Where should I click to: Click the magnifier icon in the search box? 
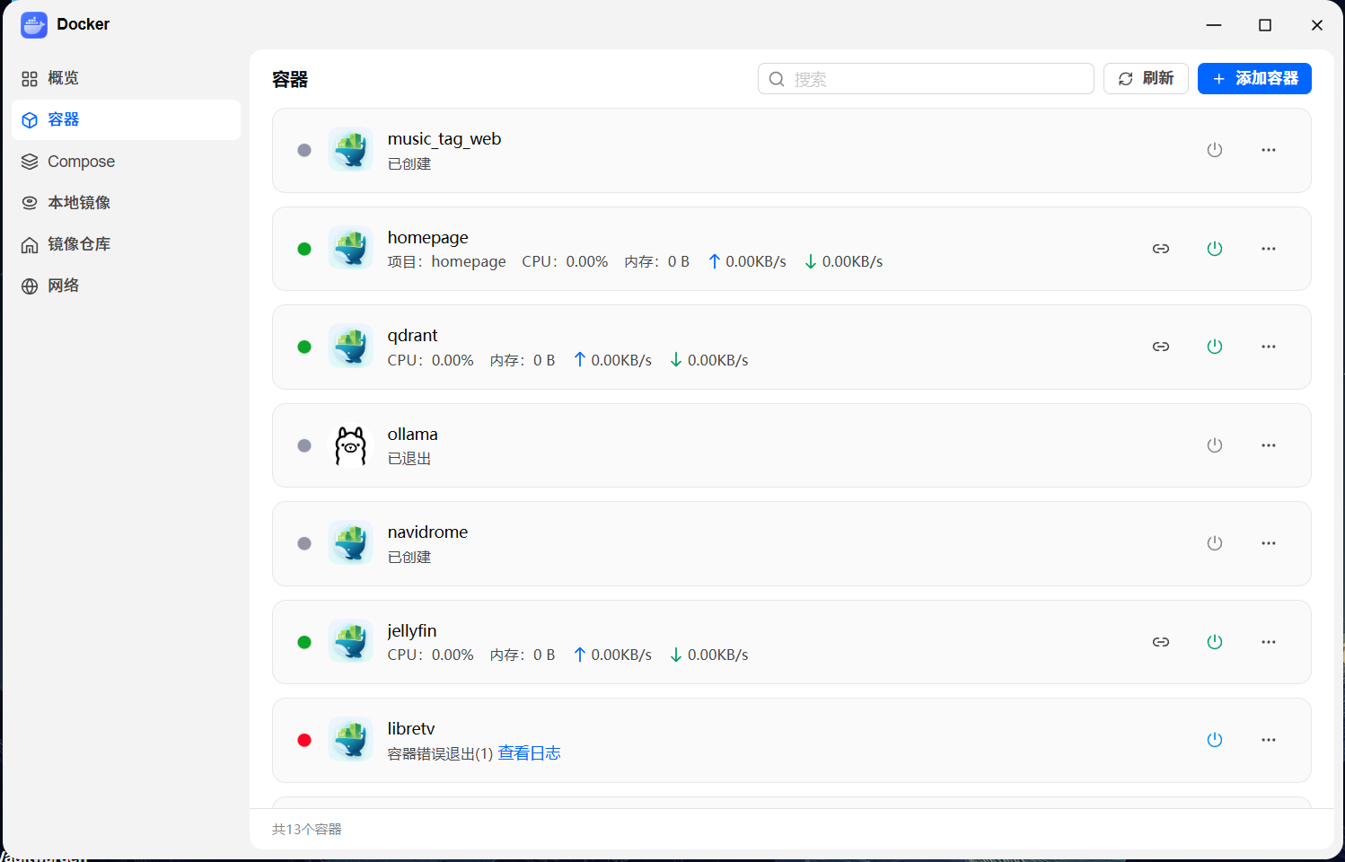(777, 79)
